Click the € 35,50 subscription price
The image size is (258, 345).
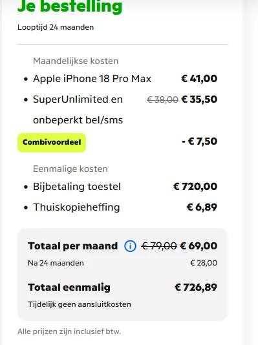pyautogui.click(x=199, y=99)
